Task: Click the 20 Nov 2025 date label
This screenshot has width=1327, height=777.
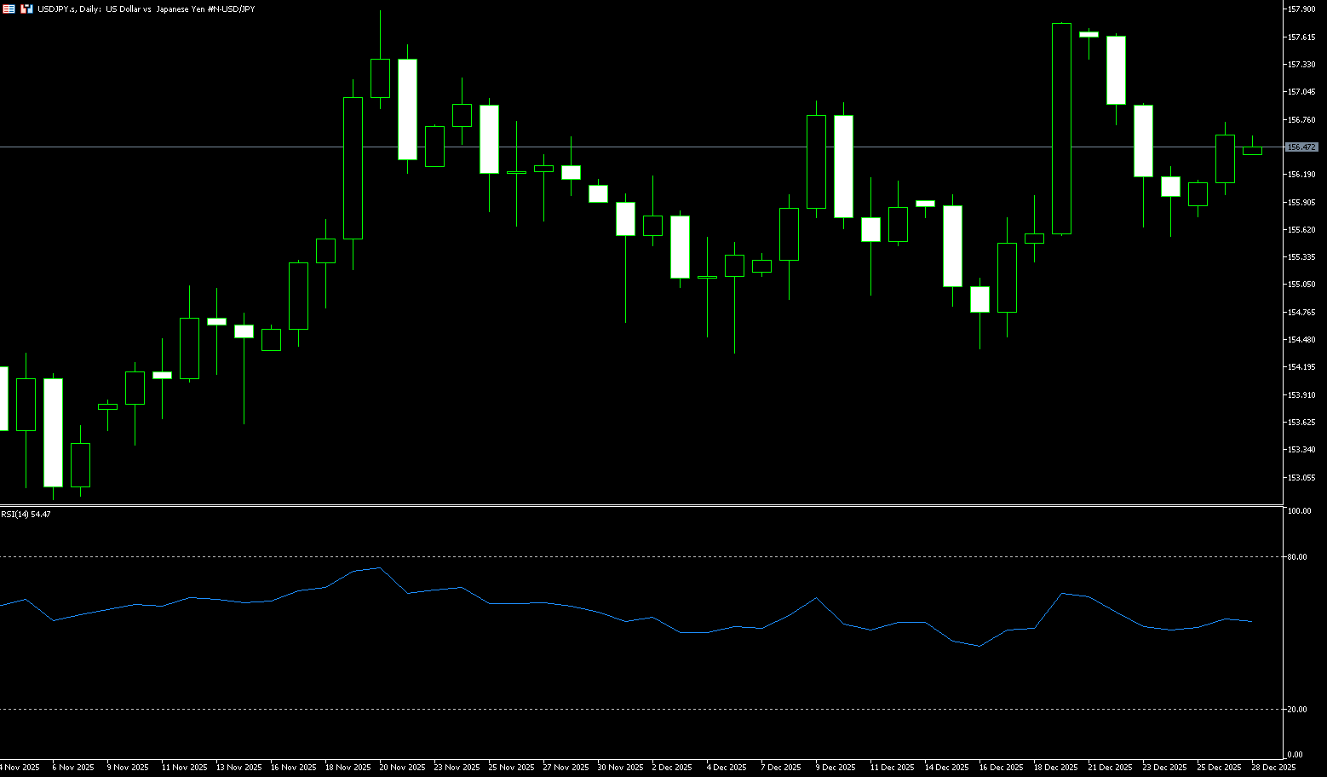Action: coord(402,768)
